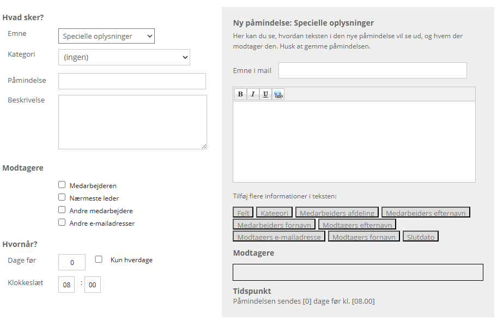The width and height of the screenshot is (497, 320).
Task: Add the Medarbejders fornavn placeholder
Action: (x=274, y=225)
